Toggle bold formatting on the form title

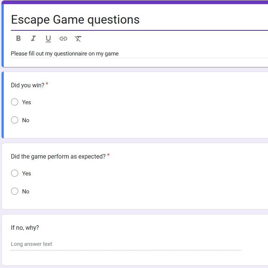point(18,39)
